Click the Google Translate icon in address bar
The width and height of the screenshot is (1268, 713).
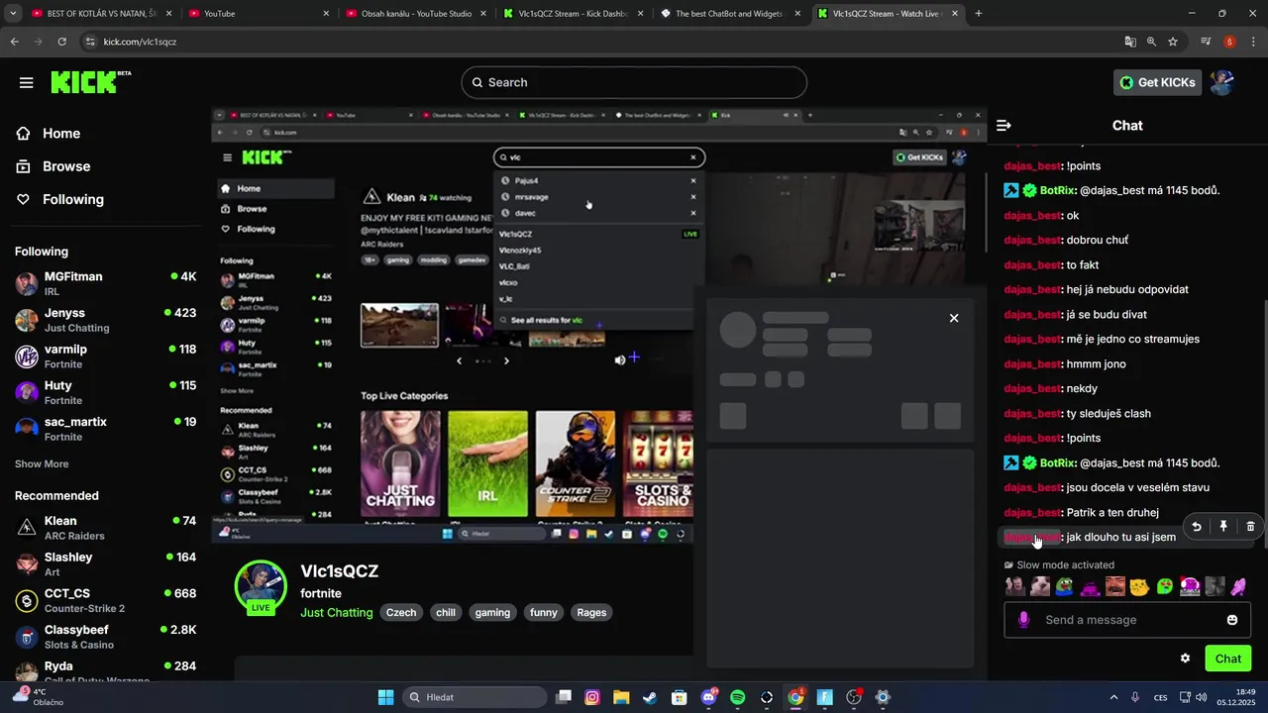pos(1130,42)
